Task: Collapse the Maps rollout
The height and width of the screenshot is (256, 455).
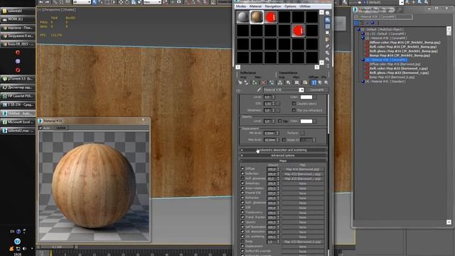Action: [283, 161]
